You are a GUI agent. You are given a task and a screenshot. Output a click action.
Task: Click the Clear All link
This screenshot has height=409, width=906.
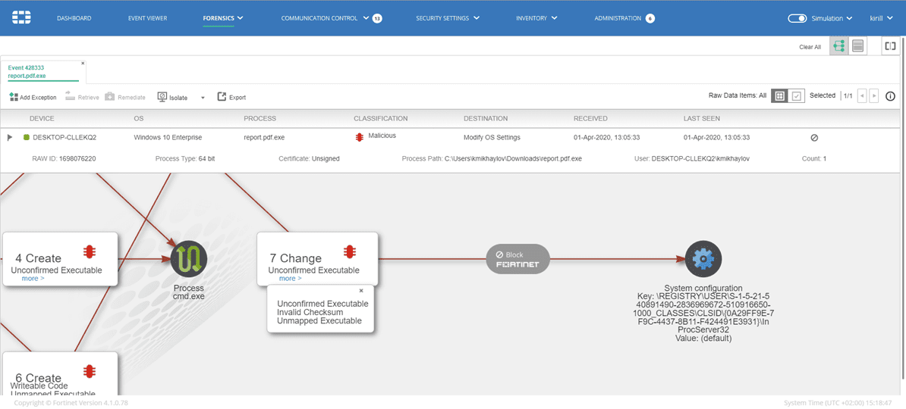point(810,47)
